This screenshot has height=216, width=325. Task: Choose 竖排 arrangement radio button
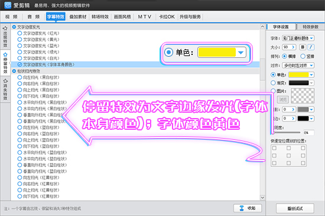tap(303, 56)
